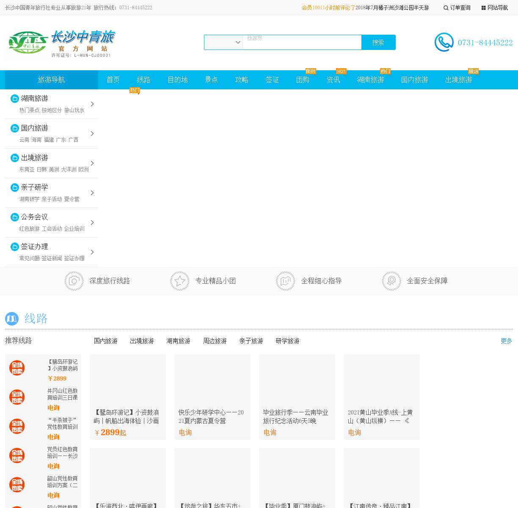518x508 pixels.
Task: Click the 长沙中青旅 logo
Action: pyautogui.click(x=62, y=43)
